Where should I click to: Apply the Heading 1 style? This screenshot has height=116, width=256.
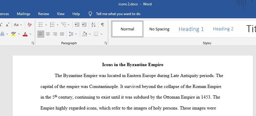click(x=191, y=29)
